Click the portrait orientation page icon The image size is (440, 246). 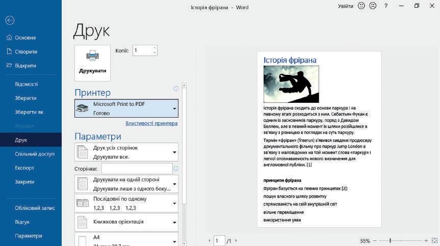click(82, 222)
